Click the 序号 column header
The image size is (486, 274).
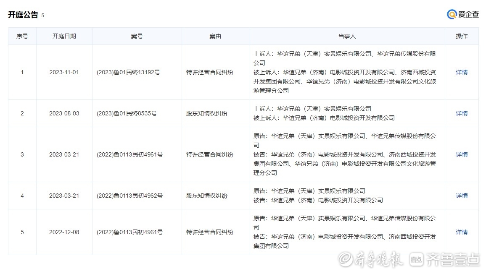[22, 36]
